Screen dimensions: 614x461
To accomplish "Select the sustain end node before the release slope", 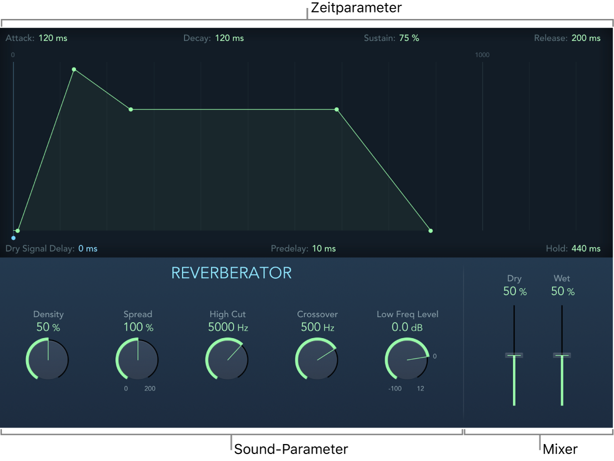I will [x=336, y=109].
